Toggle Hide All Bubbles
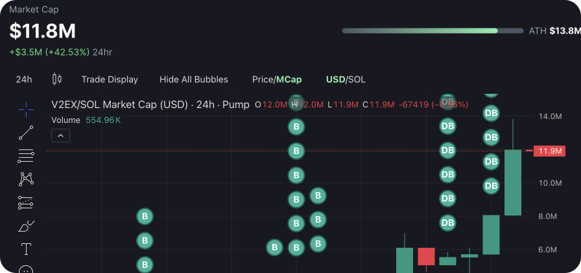The height and width of the screenshot is (273, 581). click(x=193, y=80)
